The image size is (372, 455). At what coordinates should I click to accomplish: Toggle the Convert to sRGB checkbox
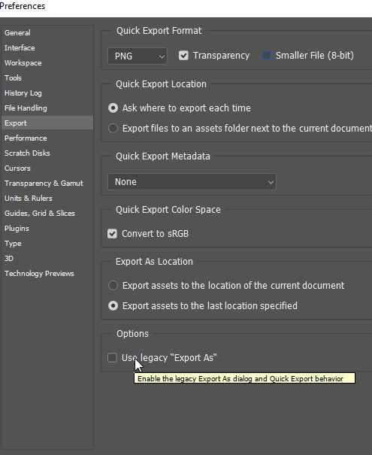click(x=112, y=234)
